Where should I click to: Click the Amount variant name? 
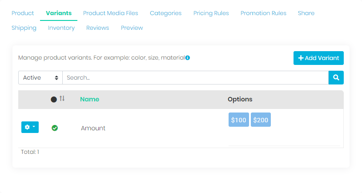pyautogui.click(x=93, y=128)
